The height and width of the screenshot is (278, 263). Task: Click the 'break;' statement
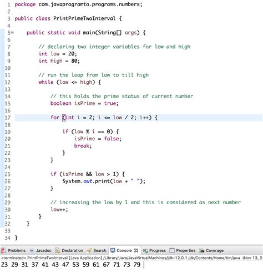point(83,146)
